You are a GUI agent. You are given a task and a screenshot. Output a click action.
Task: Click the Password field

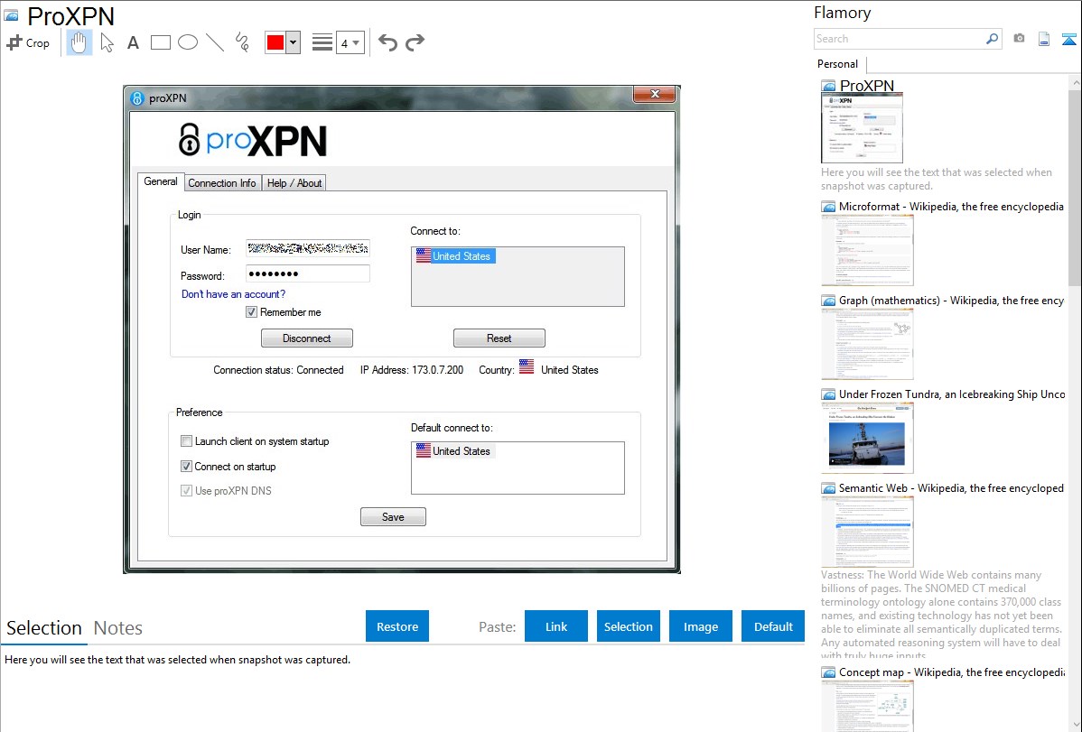[308, 273]
